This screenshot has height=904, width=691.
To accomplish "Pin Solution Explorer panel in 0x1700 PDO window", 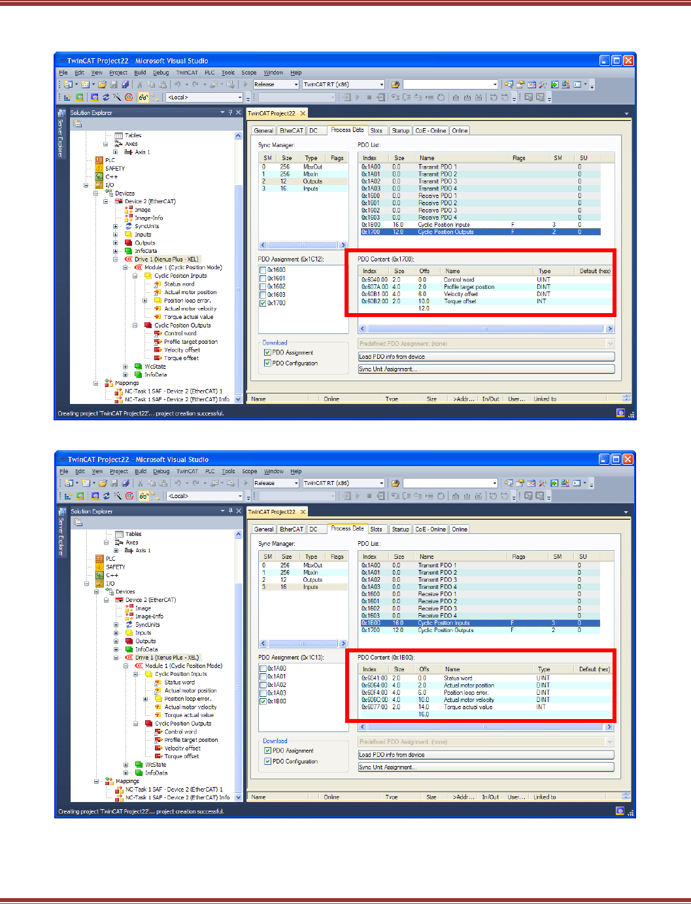I will pos(230,112).
